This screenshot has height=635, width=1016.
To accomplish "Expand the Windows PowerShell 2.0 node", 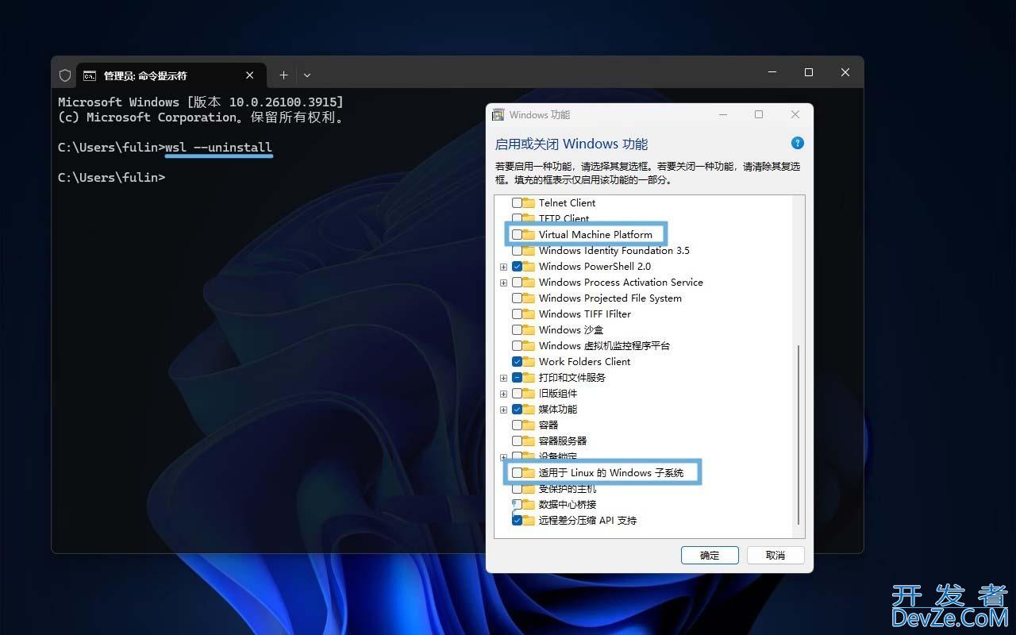I will coord(503,267).
